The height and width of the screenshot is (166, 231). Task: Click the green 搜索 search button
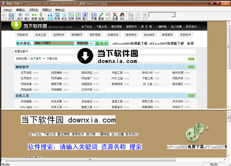[x=101, y=43]
